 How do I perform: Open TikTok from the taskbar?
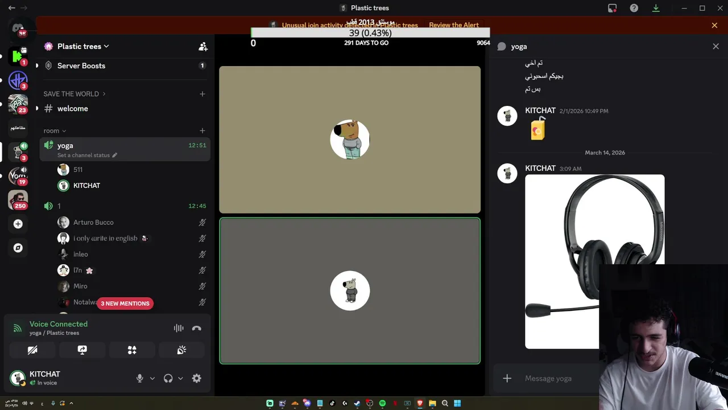332,403
